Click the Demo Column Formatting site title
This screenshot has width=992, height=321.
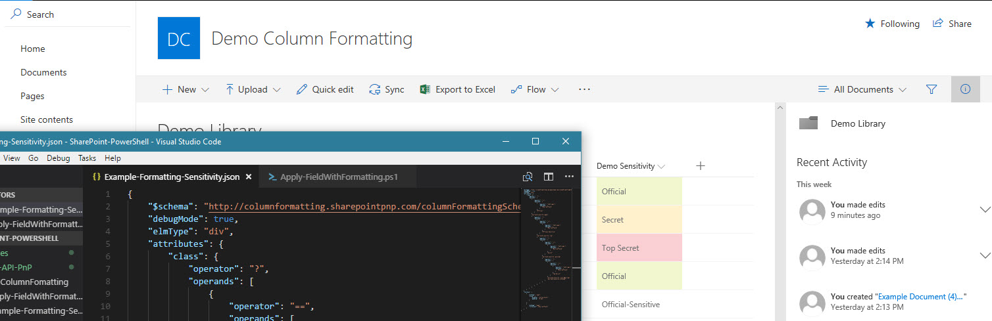[x=312, y=39]
